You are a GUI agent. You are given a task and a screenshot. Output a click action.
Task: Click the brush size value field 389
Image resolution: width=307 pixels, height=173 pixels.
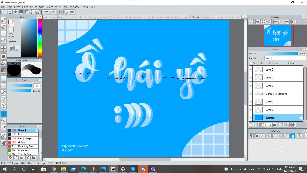[37, 86]
